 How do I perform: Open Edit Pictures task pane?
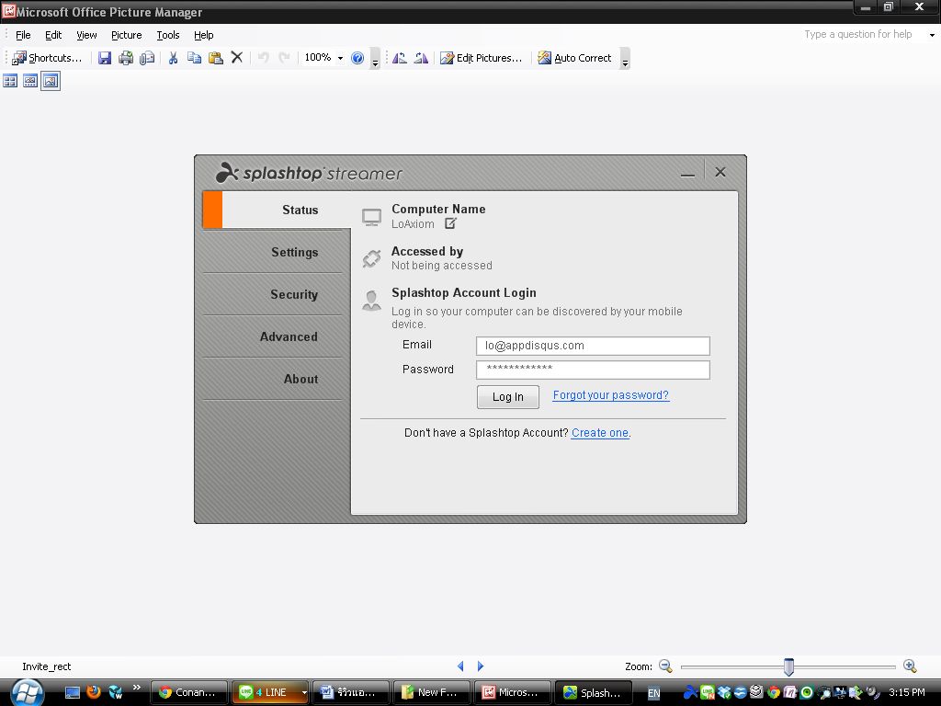[x=482, y=58]
